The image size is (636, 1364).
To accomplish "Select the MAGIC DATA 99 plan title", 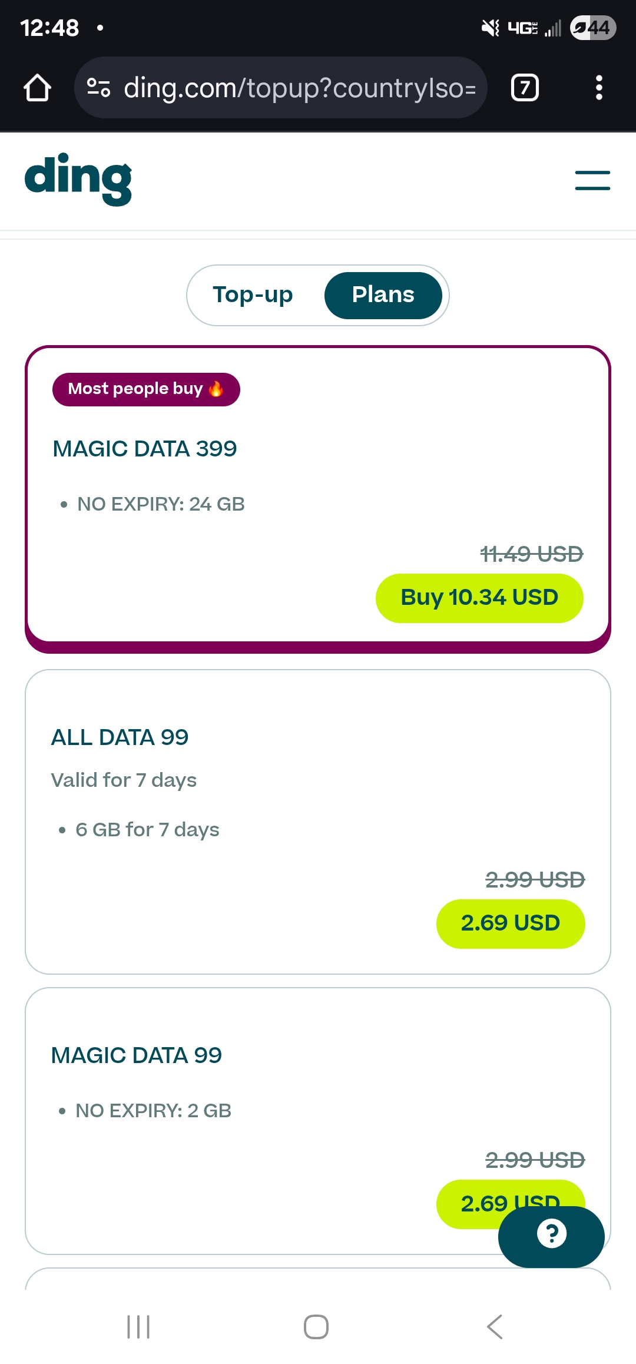I will [137, 1055].
